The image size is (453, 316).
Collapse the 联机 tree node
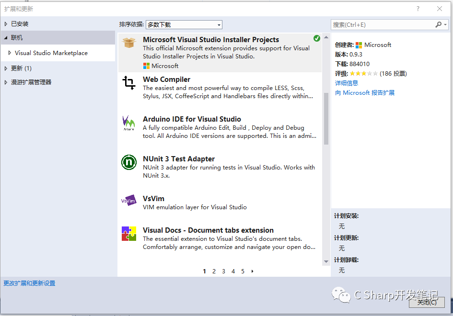coord(6,38)
